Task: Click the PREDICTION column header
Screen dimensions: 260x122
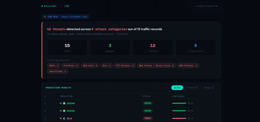Action: [x=66, y=97]
